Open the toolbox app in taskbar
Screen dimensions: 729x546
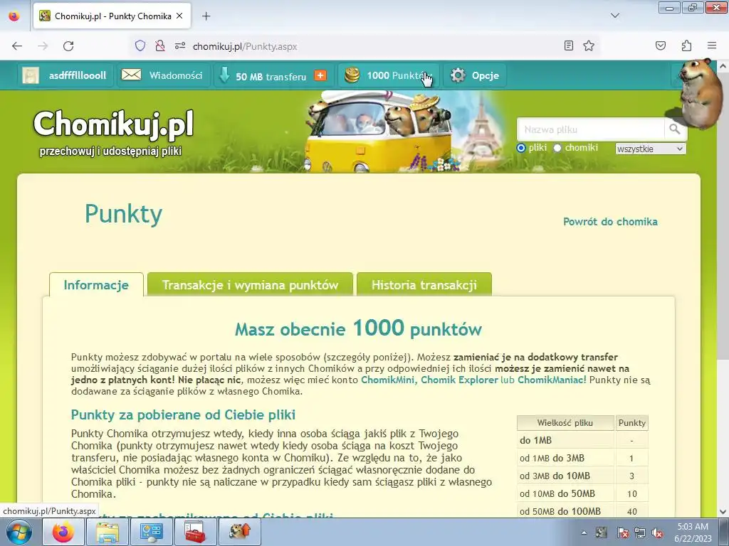(x=195, y=532)
